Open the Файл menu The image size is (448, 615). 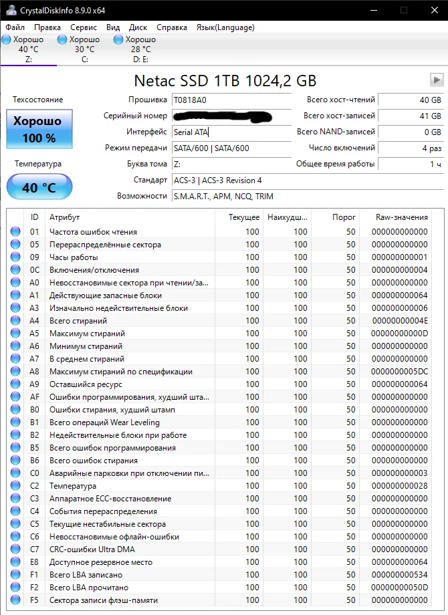click(15, 27)
